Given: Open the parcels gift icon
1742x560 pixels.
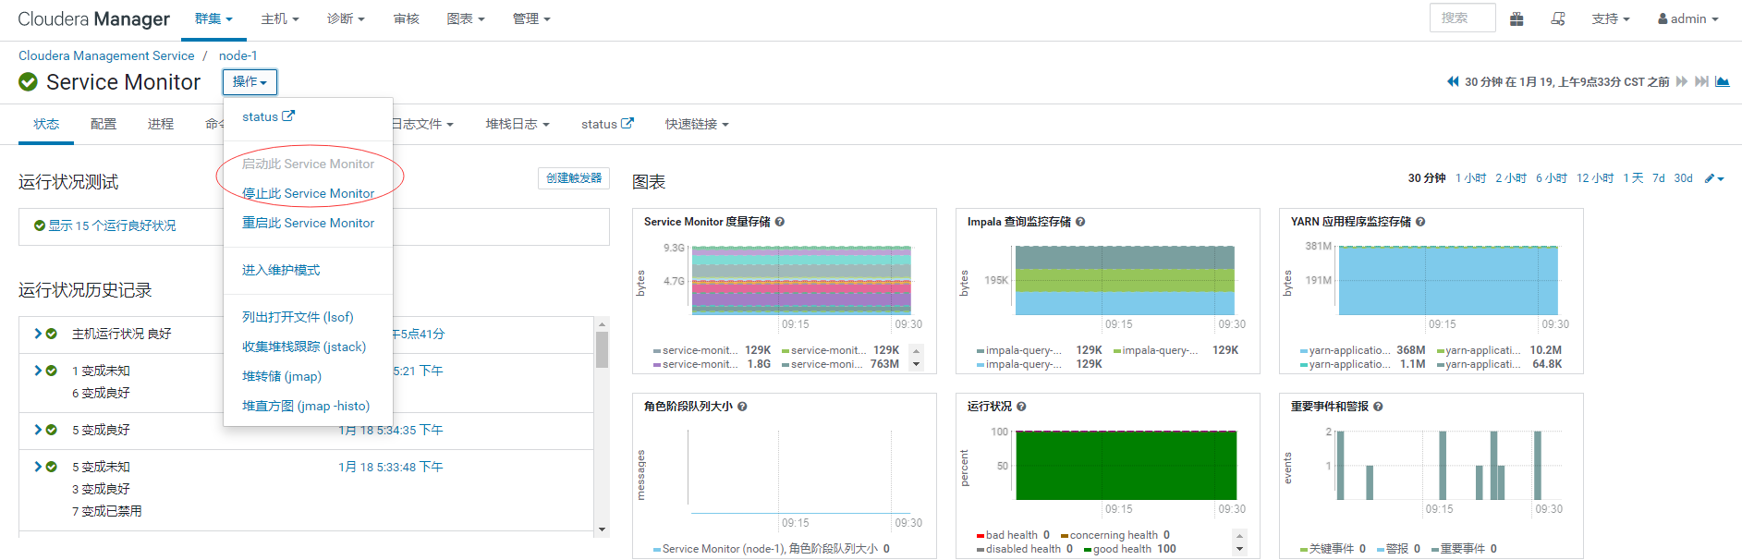Looking at the screenshot, I should click(1517, 18).
